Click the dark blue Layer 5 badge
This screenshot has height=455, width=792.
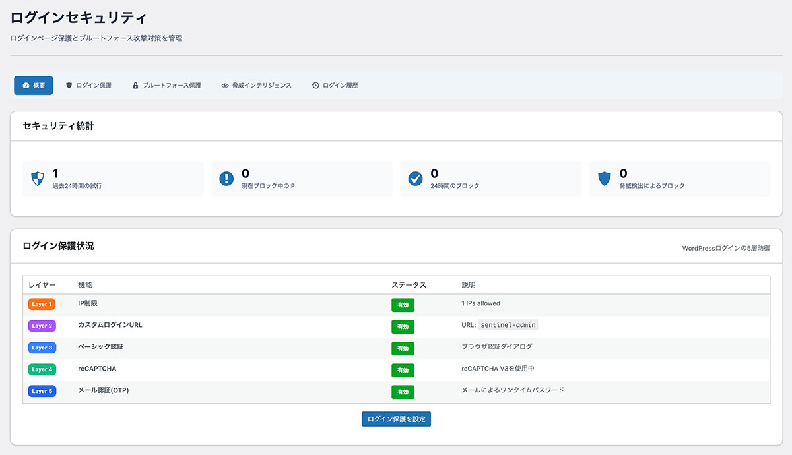coord(42,391)
